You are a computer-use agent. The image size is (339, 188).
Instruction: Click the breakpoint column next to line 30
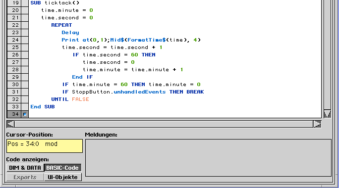(x=25, y=85)
